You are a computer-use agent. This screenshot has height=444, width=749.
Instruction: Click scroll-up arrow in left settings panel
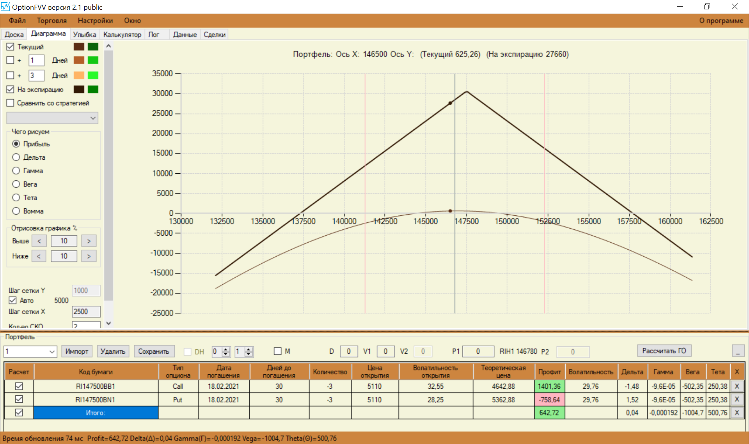[x=109, y=46]
